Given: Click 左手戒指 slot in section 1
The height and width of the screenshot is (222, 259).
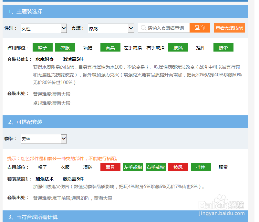Looking at the screenshot, I should tap(133, 48).
